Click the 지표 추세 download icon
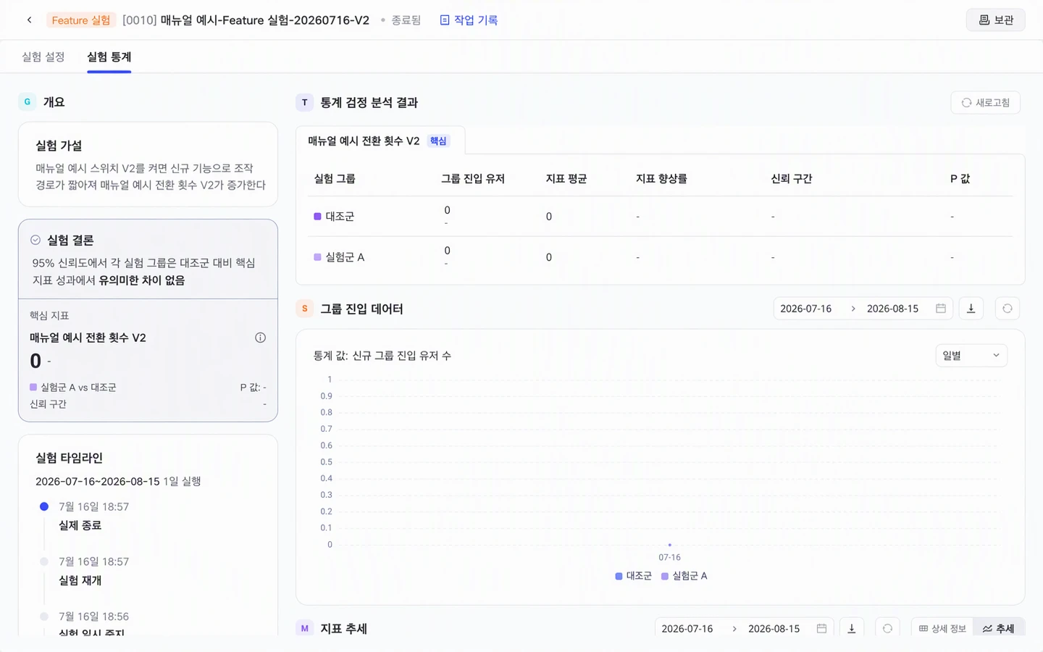The width and height of the screenshot is (1043, 652). 852,628
